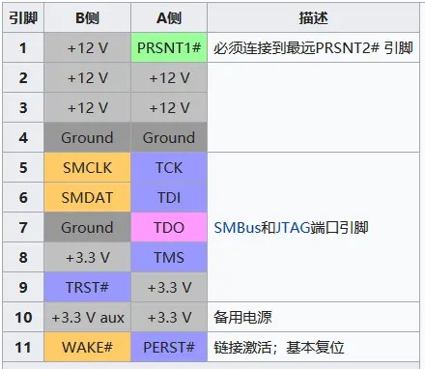Click the PERST# cell
425x369 pixels.
click(x=169, y=347)
